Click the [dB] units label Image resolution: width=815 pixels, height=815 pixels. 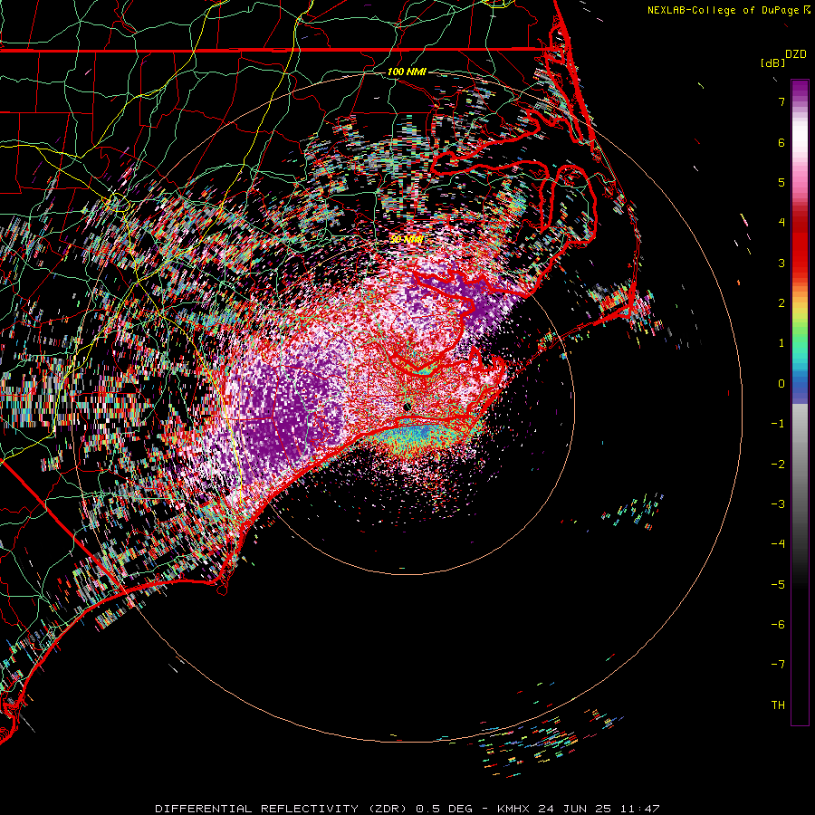tap(773, 62)
